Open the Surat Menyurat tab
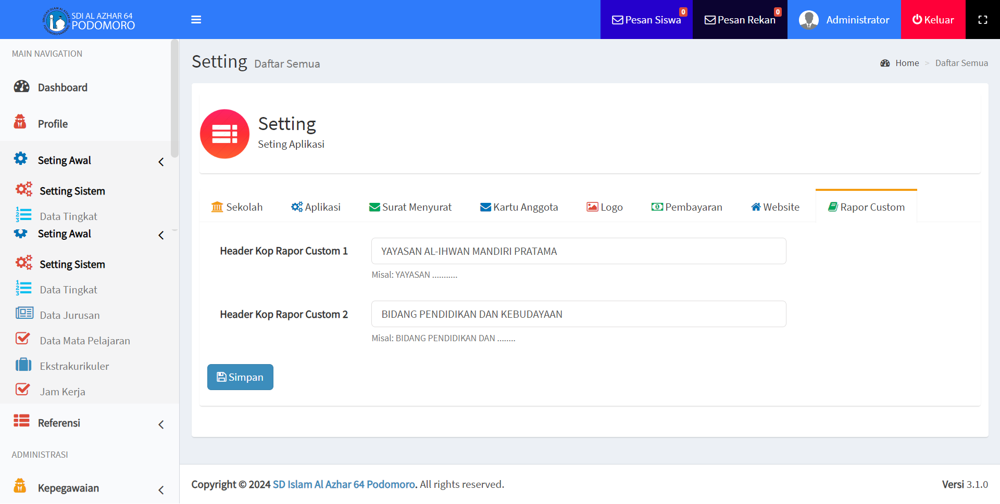This screenshot has width=1000, height=504. pyautogui.click(x=410, y=207)
